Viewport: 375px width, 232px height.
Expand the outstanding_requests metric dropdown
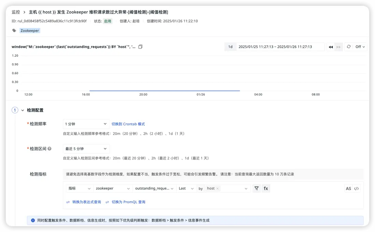(154, 188)
